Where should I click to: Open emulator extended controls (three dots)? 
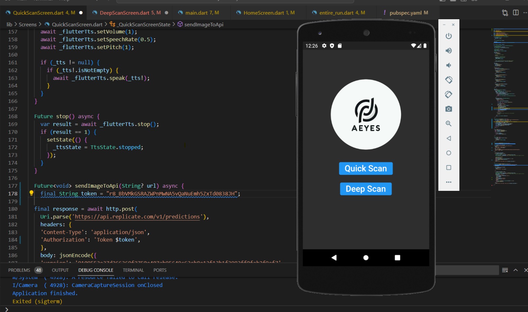[x=448, y=182]
